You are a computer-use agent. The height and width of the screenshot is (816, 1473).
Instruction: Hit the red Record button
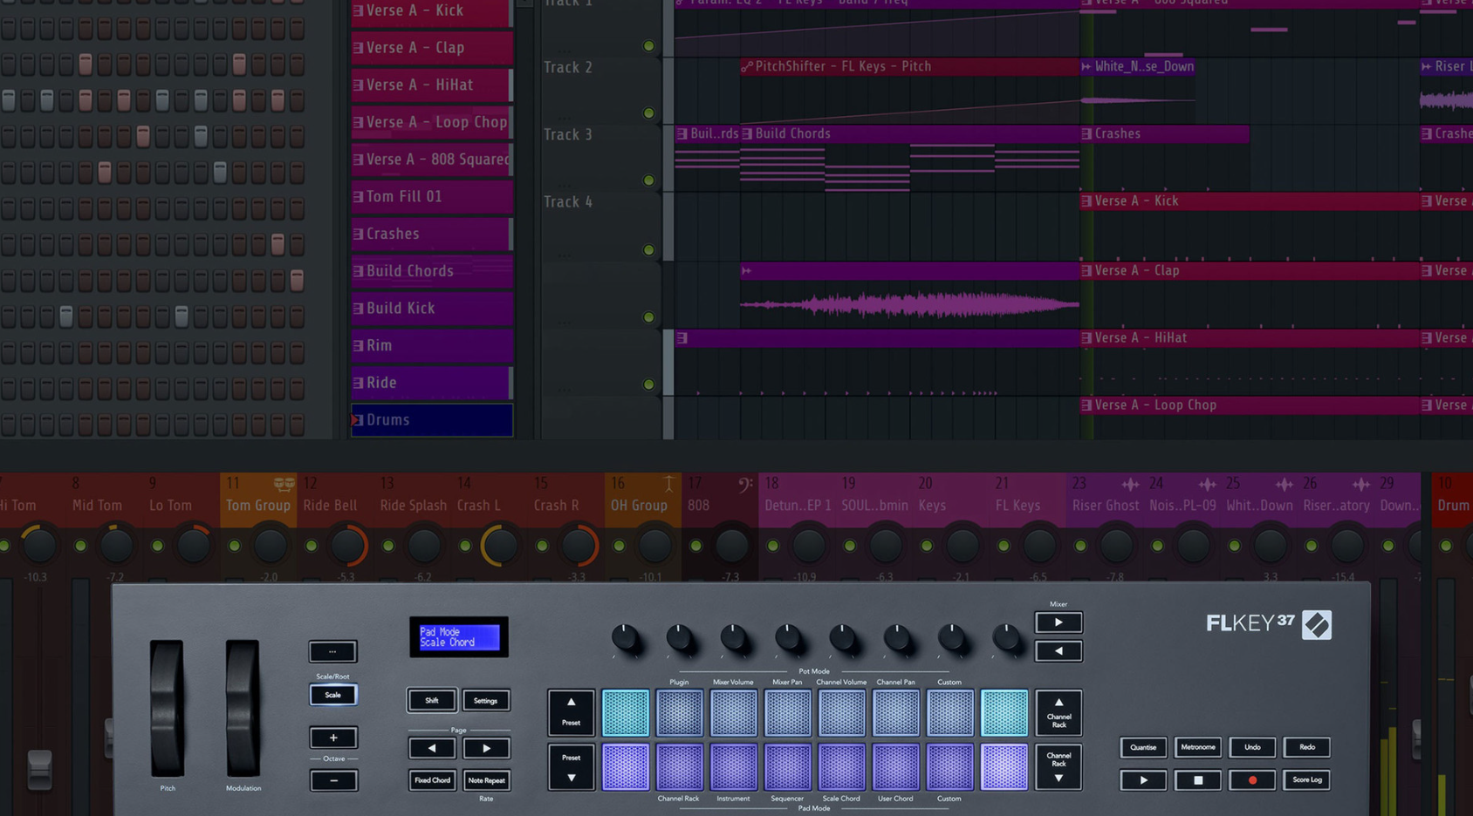point(1252,780)
